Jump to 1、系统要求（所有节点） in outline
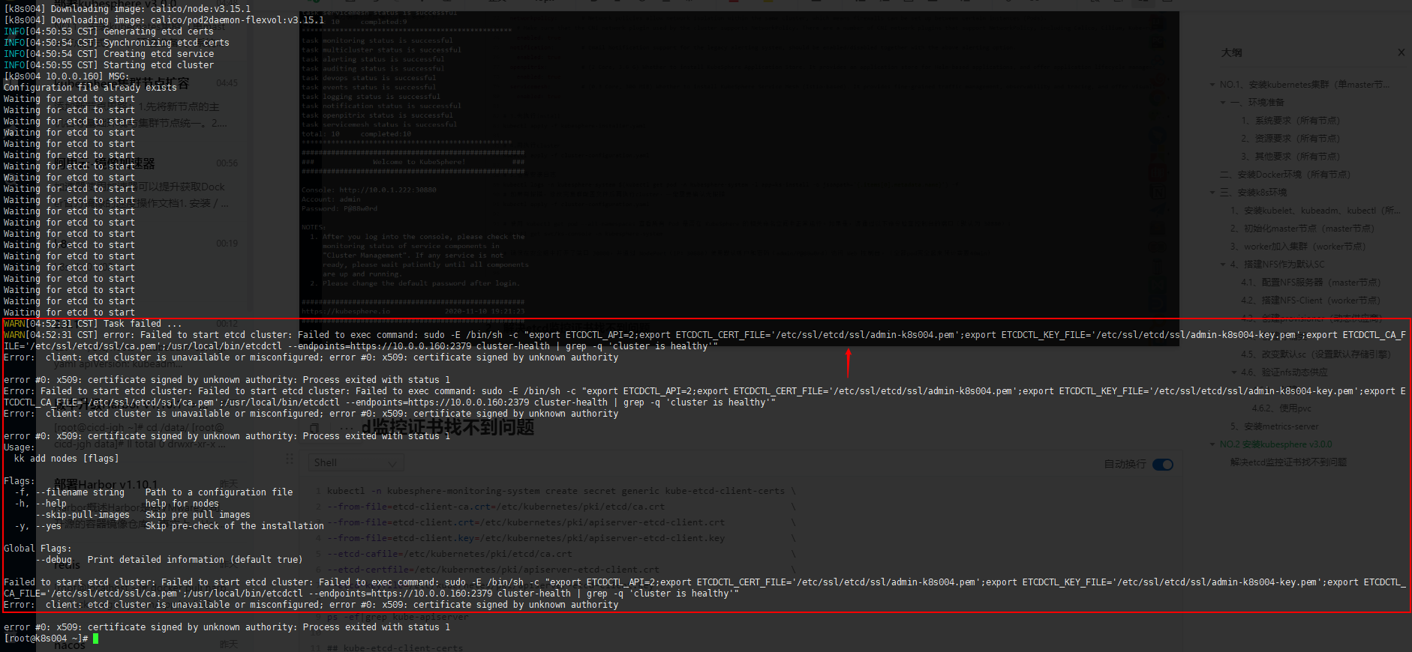 point(1290,121)
